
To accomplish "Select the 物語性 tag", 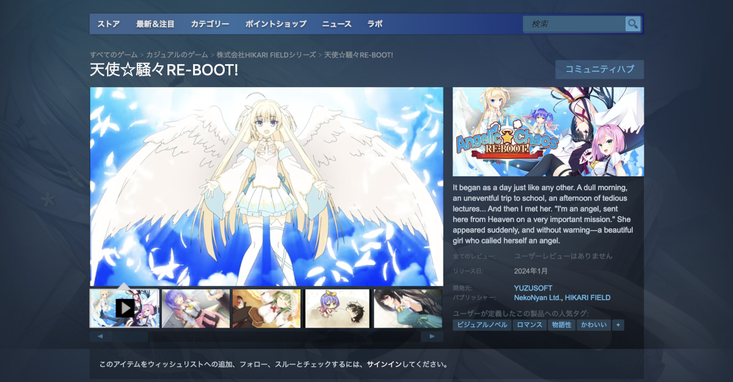I will pyautogui.click(x=561, y=325).
